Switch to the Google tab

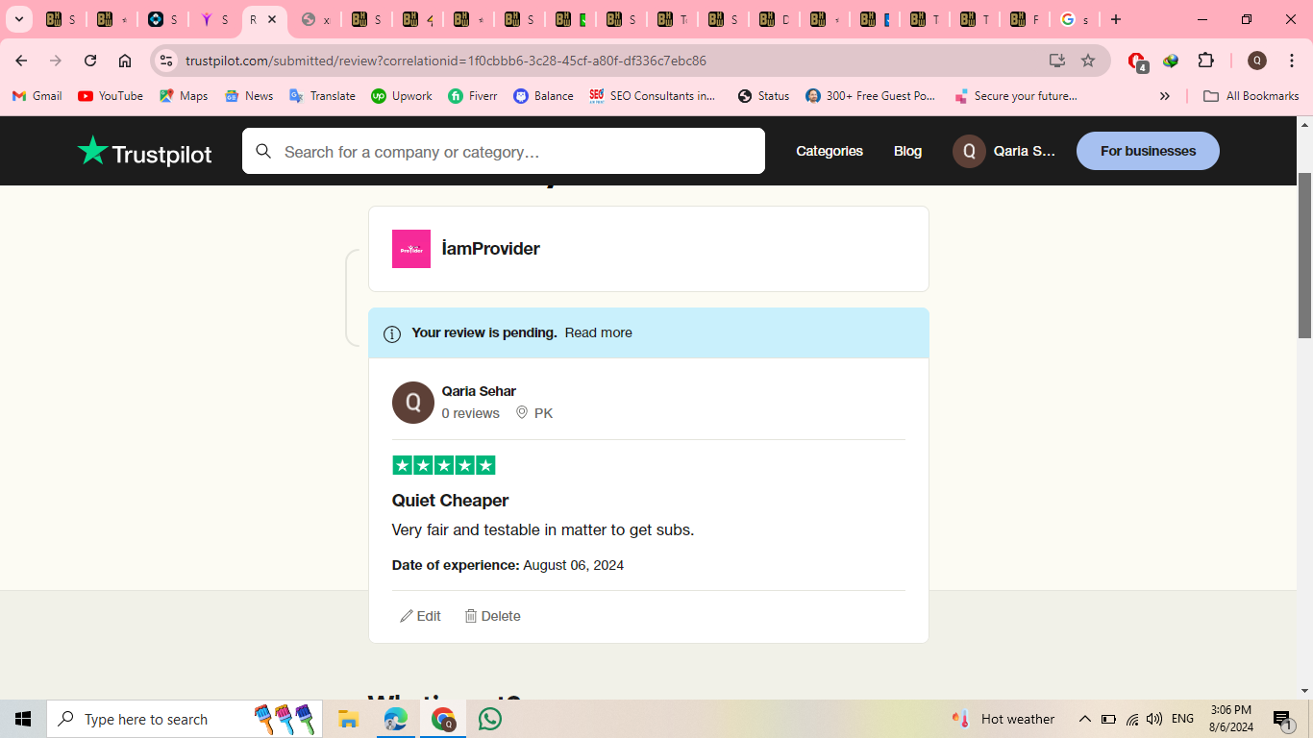[1075, 19]
